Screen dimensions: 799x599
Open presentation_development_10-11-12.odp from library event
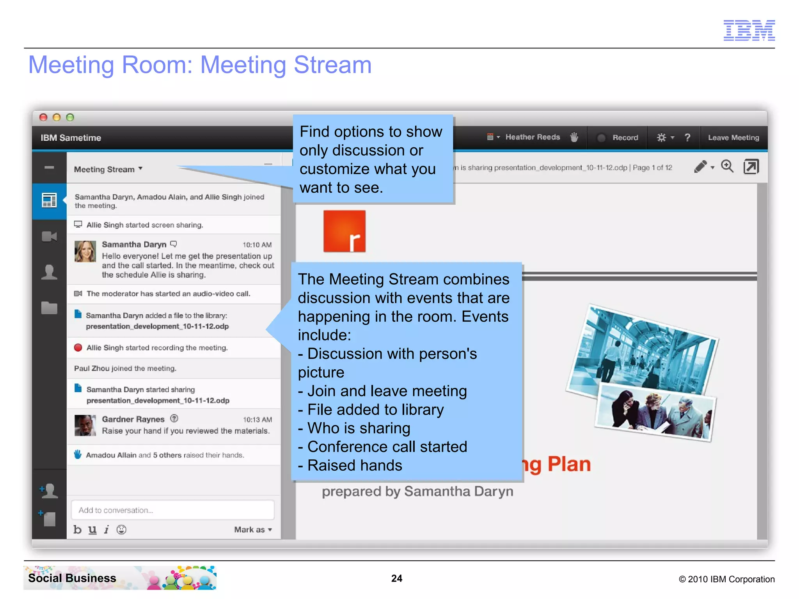coord(157,326)
